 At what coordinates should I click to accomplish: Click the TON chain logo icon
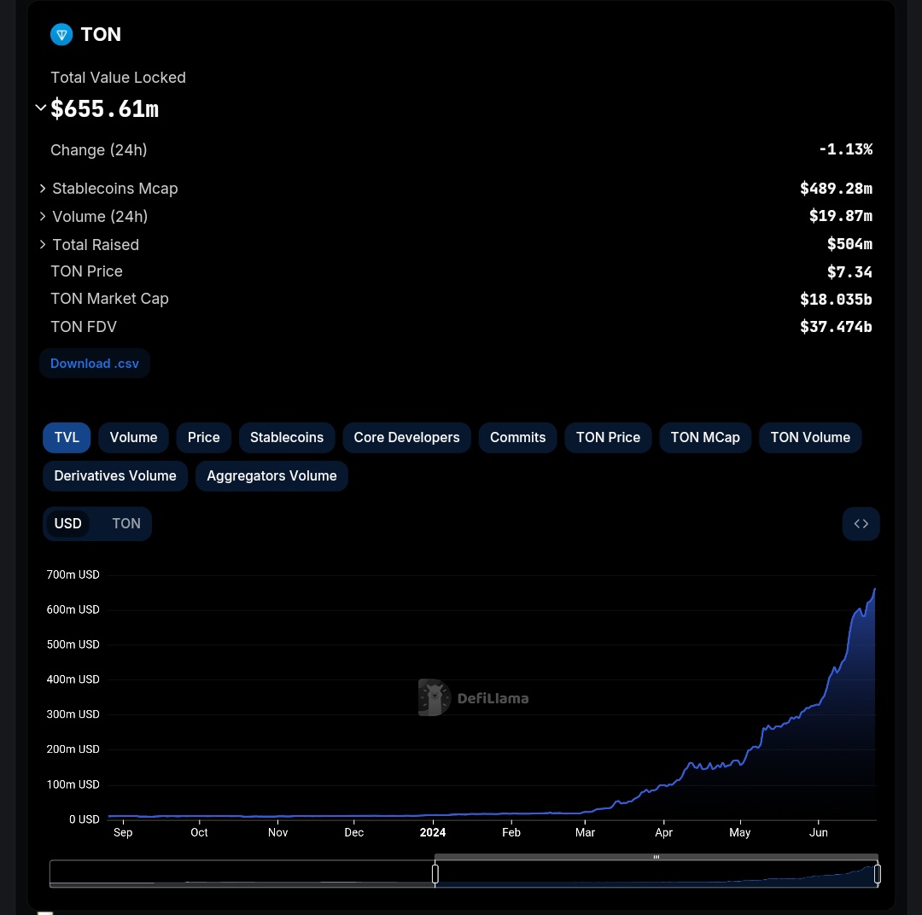tap(61, 34)
